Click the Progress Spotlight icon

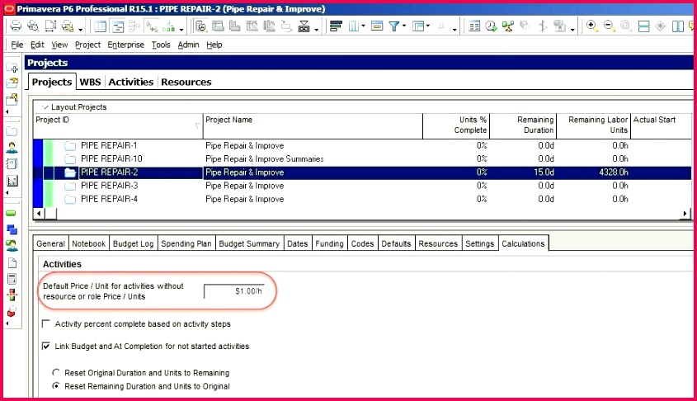(x=543, y=26)
